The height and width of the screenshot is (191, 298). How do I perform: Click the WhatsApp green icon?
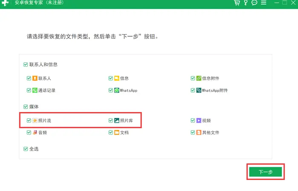pyautogui.click(x=117, y=90)
